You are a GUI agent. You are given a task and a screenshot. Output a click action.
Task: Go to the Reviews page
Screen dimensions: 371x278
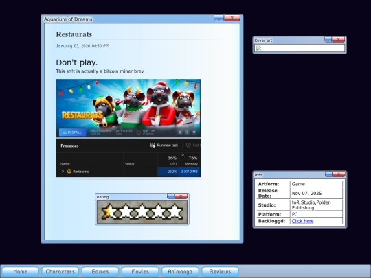(220, 271)
